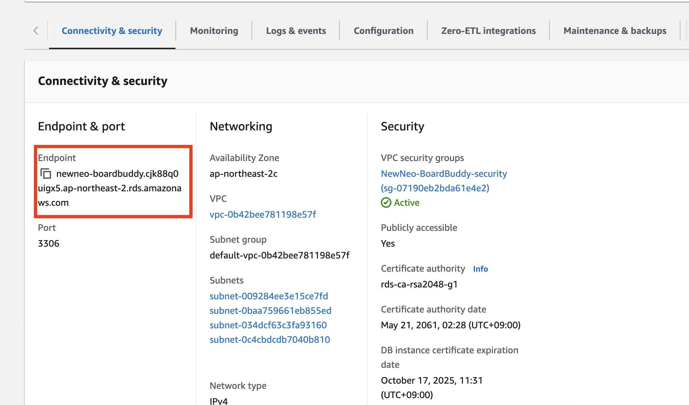Switch to the Monitoring tab
The image size is (689, 405).
tap(214, 31)
